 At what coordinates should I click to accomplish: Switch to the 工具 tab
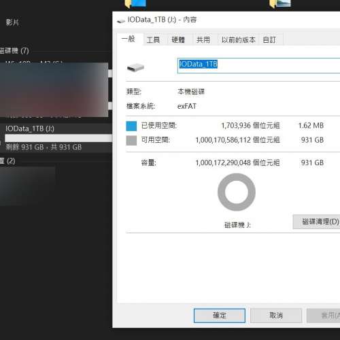(x=153, y=40)
